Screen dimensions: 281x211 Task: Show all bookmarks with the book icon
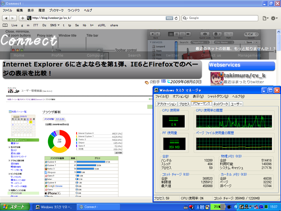click(x=5, y=25)
